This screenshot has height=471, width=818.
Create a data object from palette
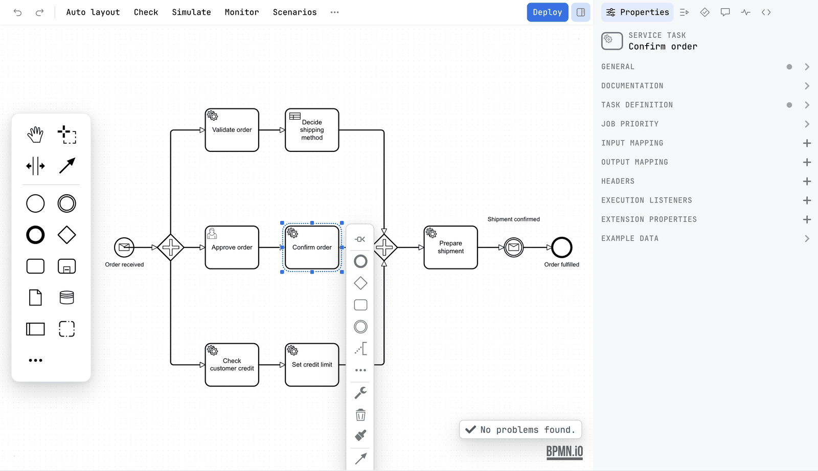35,298
